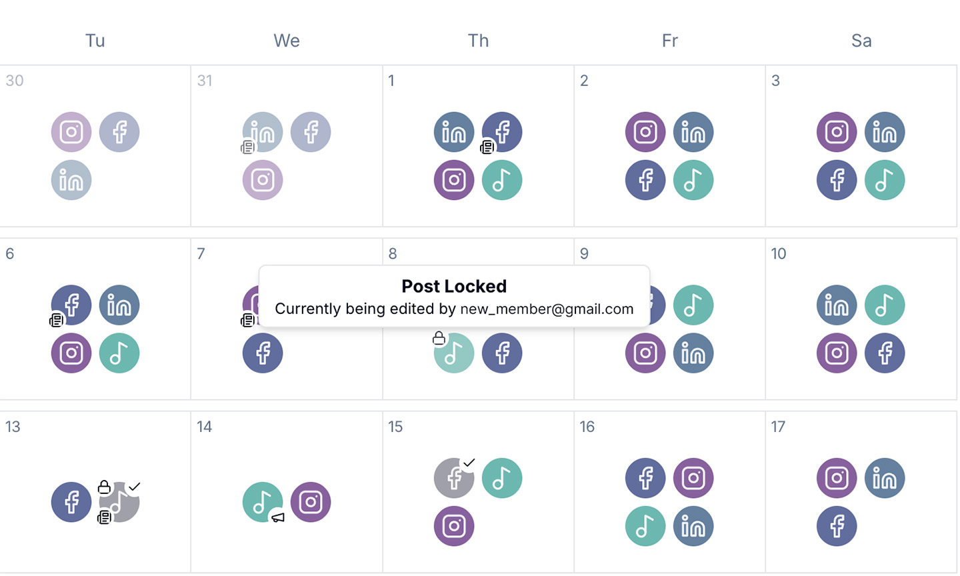The width and height of the screenshot is (960, 576).
Task: Open the Facebook post on Wednesday 7
Action: pos(263,353)
